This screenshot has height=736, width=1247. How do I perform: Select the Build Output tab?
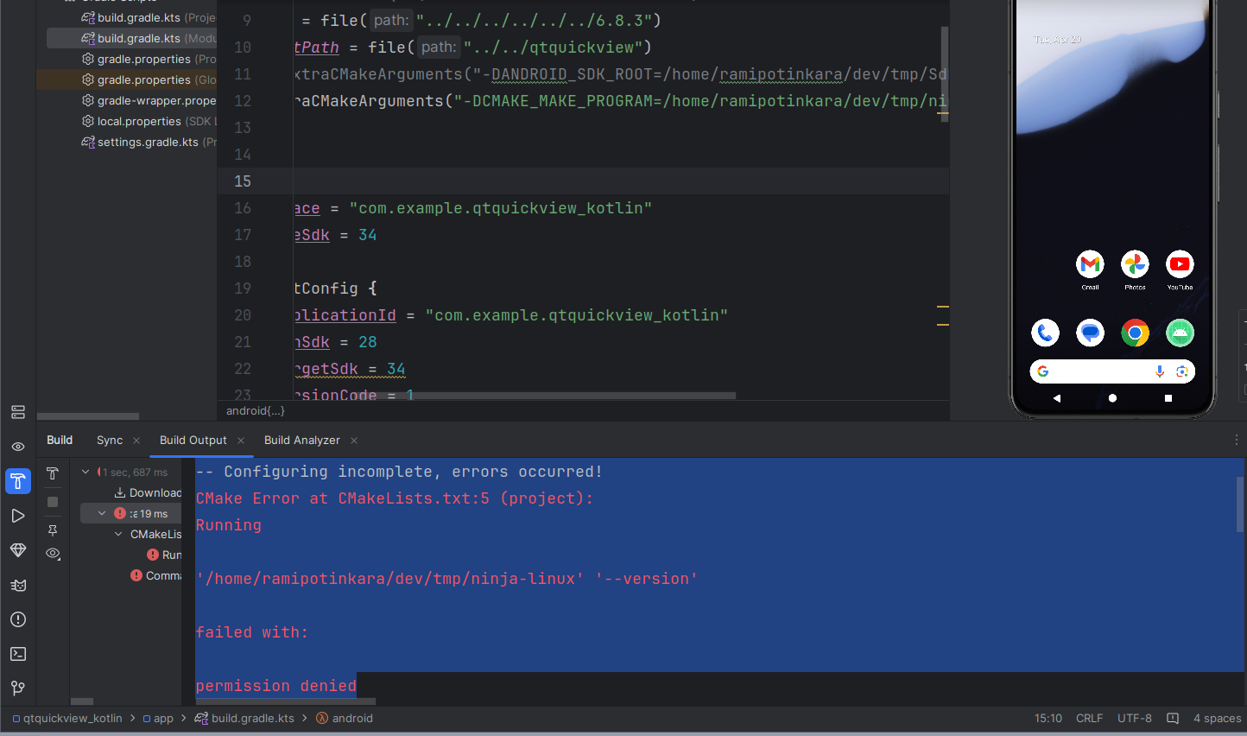point(193,440)
